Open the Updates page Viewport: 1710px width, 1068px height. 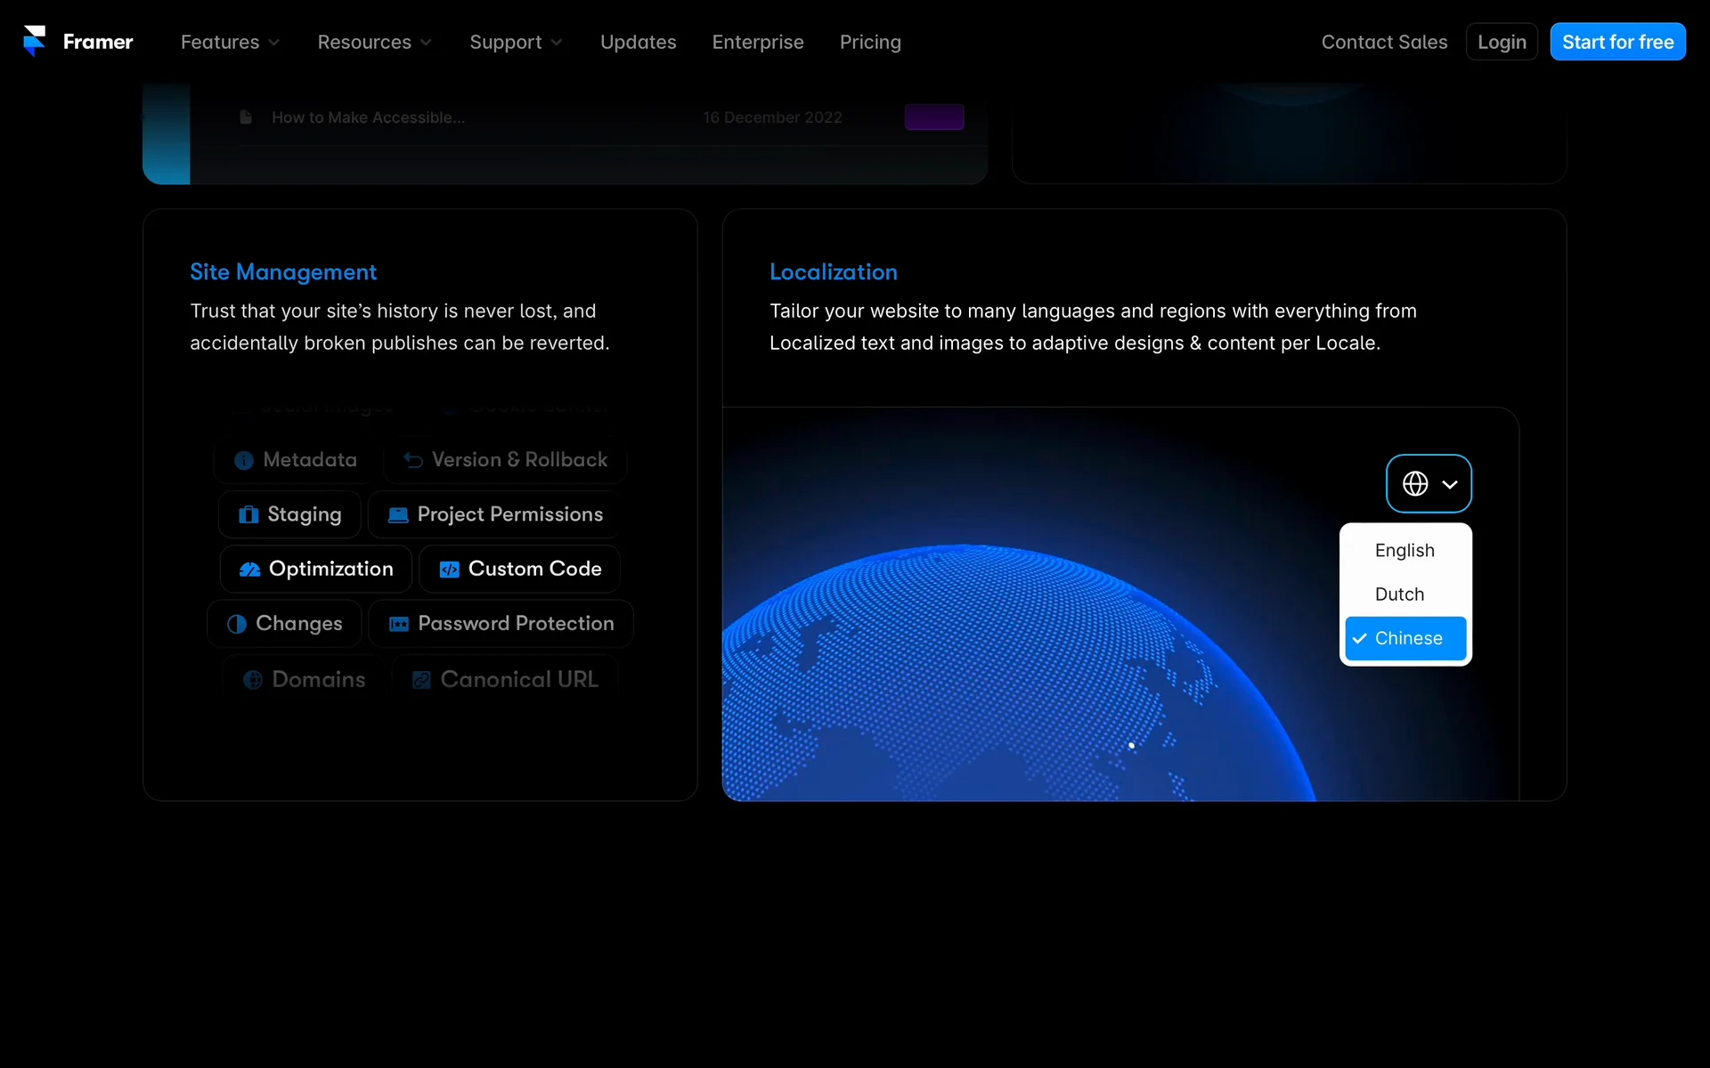[x=638, y=42]
